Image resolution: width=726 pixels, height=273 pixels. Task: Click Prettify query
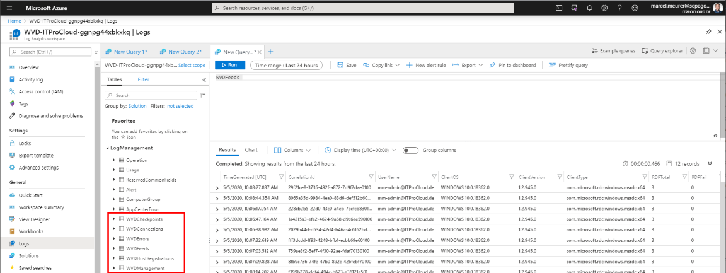coord(568,66)
